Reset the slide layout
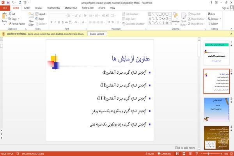Viewport: 234px width, 156px height. pos(40,19)
